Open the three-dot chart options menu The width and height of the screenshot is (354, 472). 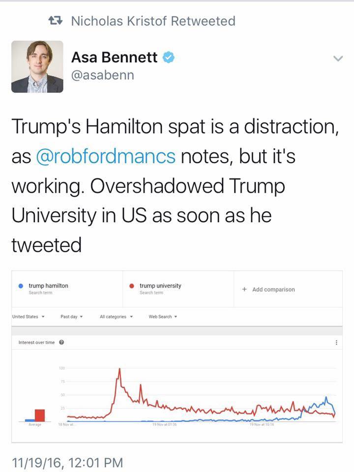click(x=336, y=342)
